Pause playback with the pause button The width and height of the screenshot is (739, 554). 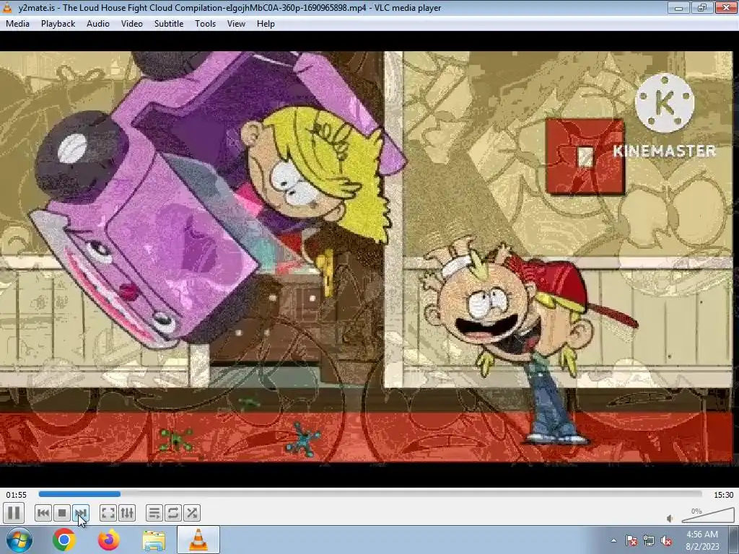[x=14, y=513]
